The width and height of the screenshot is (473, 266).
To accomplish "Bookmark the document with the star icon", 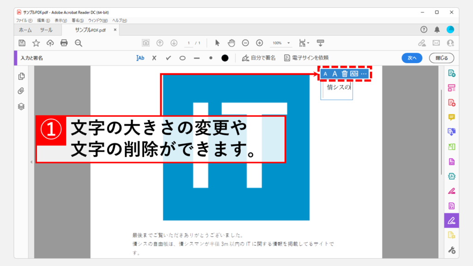I will click(x=36, y=43).
